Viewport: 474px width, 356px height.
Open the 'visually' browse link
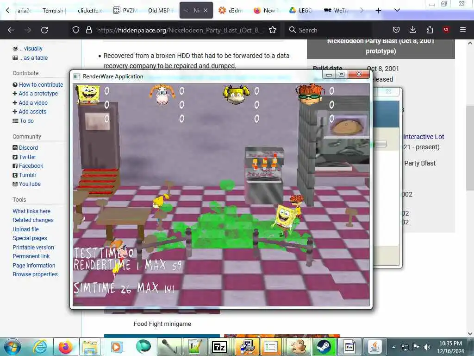(33, 48)
